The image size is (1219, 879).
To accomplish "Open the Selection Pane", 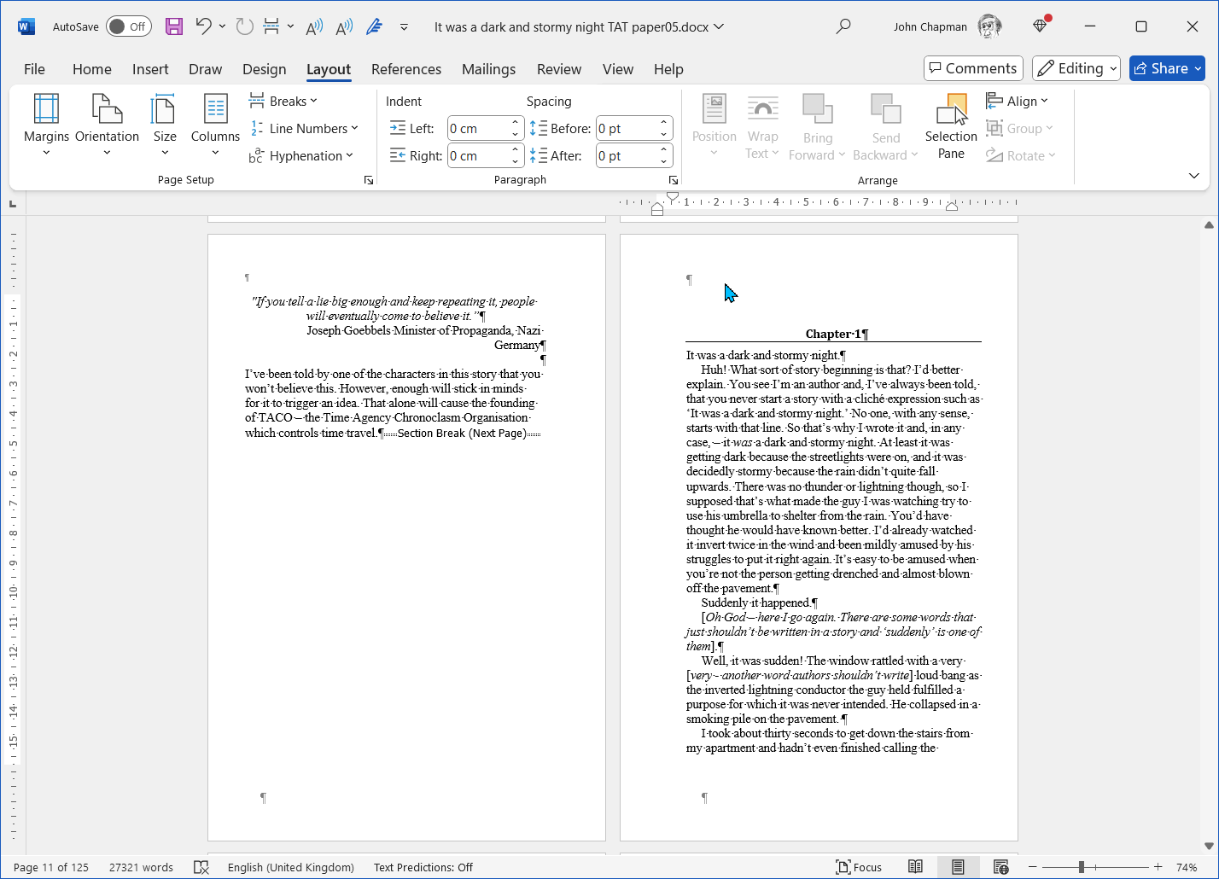I will [x=951, y=126].
